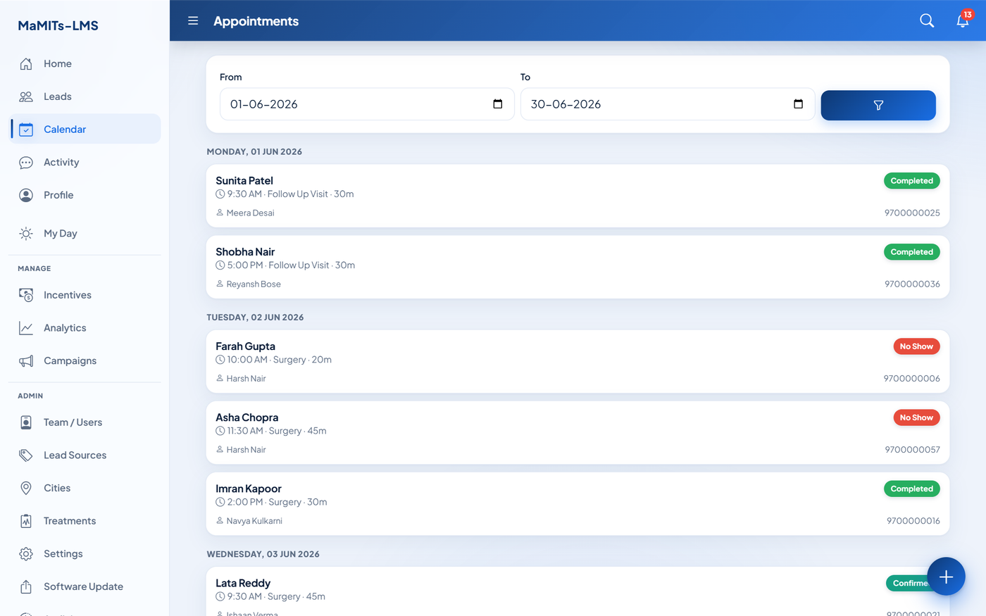Click Wednesday, 03 Jun 2026 date header
Image resolution: width=986 pixels, height=616 pixels.
point(263,554)
